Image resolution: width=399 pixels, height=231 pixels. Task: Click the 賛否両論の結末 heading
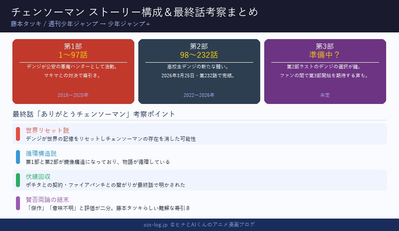coord(47,199)
